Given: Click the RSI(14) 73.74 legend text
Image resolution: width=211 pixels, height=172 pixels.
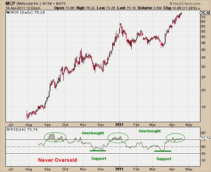Looking at the screenshot, I should (x=24, y=130).
